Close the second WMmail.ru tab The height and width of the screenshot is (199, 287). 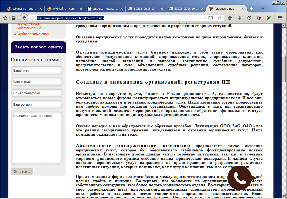coord(81,9)
